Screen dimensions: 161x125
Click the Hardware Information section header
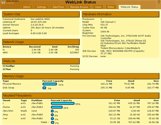point(120,14)
